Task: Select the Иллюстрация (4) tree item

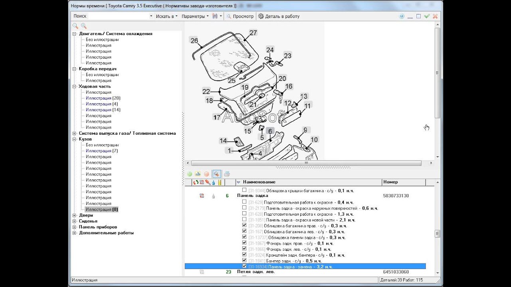Action: (102, 104)
